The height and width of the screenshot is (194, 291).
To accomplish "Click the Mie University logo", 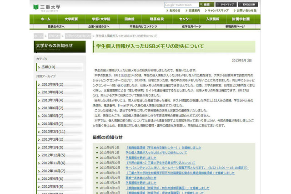I will point(46,8).
